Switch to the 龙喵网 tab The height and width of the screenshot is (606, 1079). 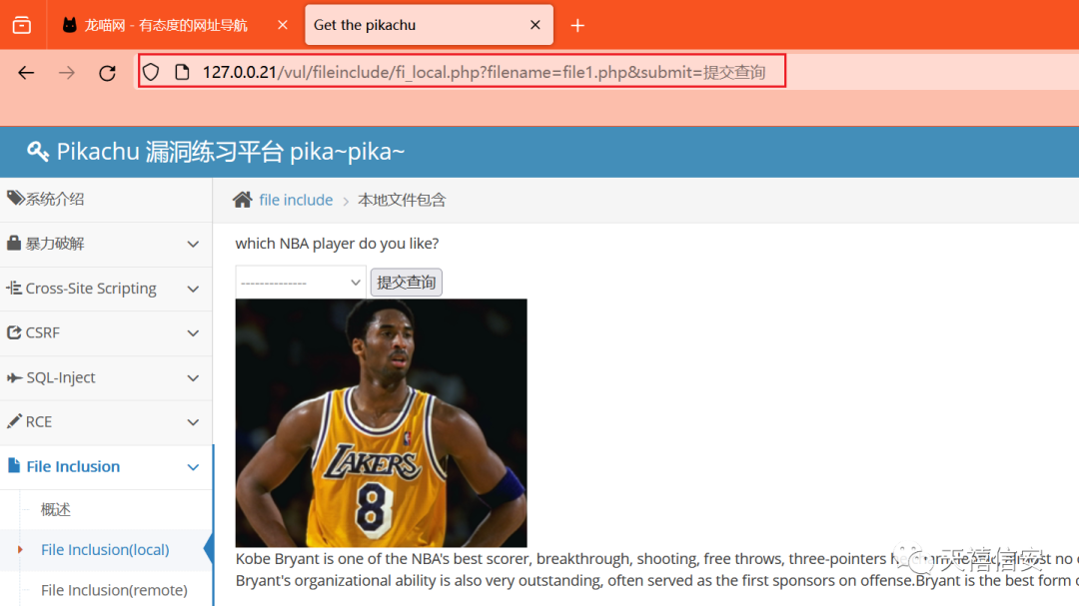click(165, 25)
